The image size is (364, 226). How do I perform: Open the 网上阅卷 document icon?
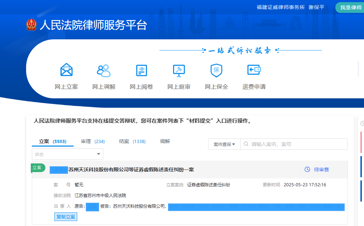(x=141, y=70)
